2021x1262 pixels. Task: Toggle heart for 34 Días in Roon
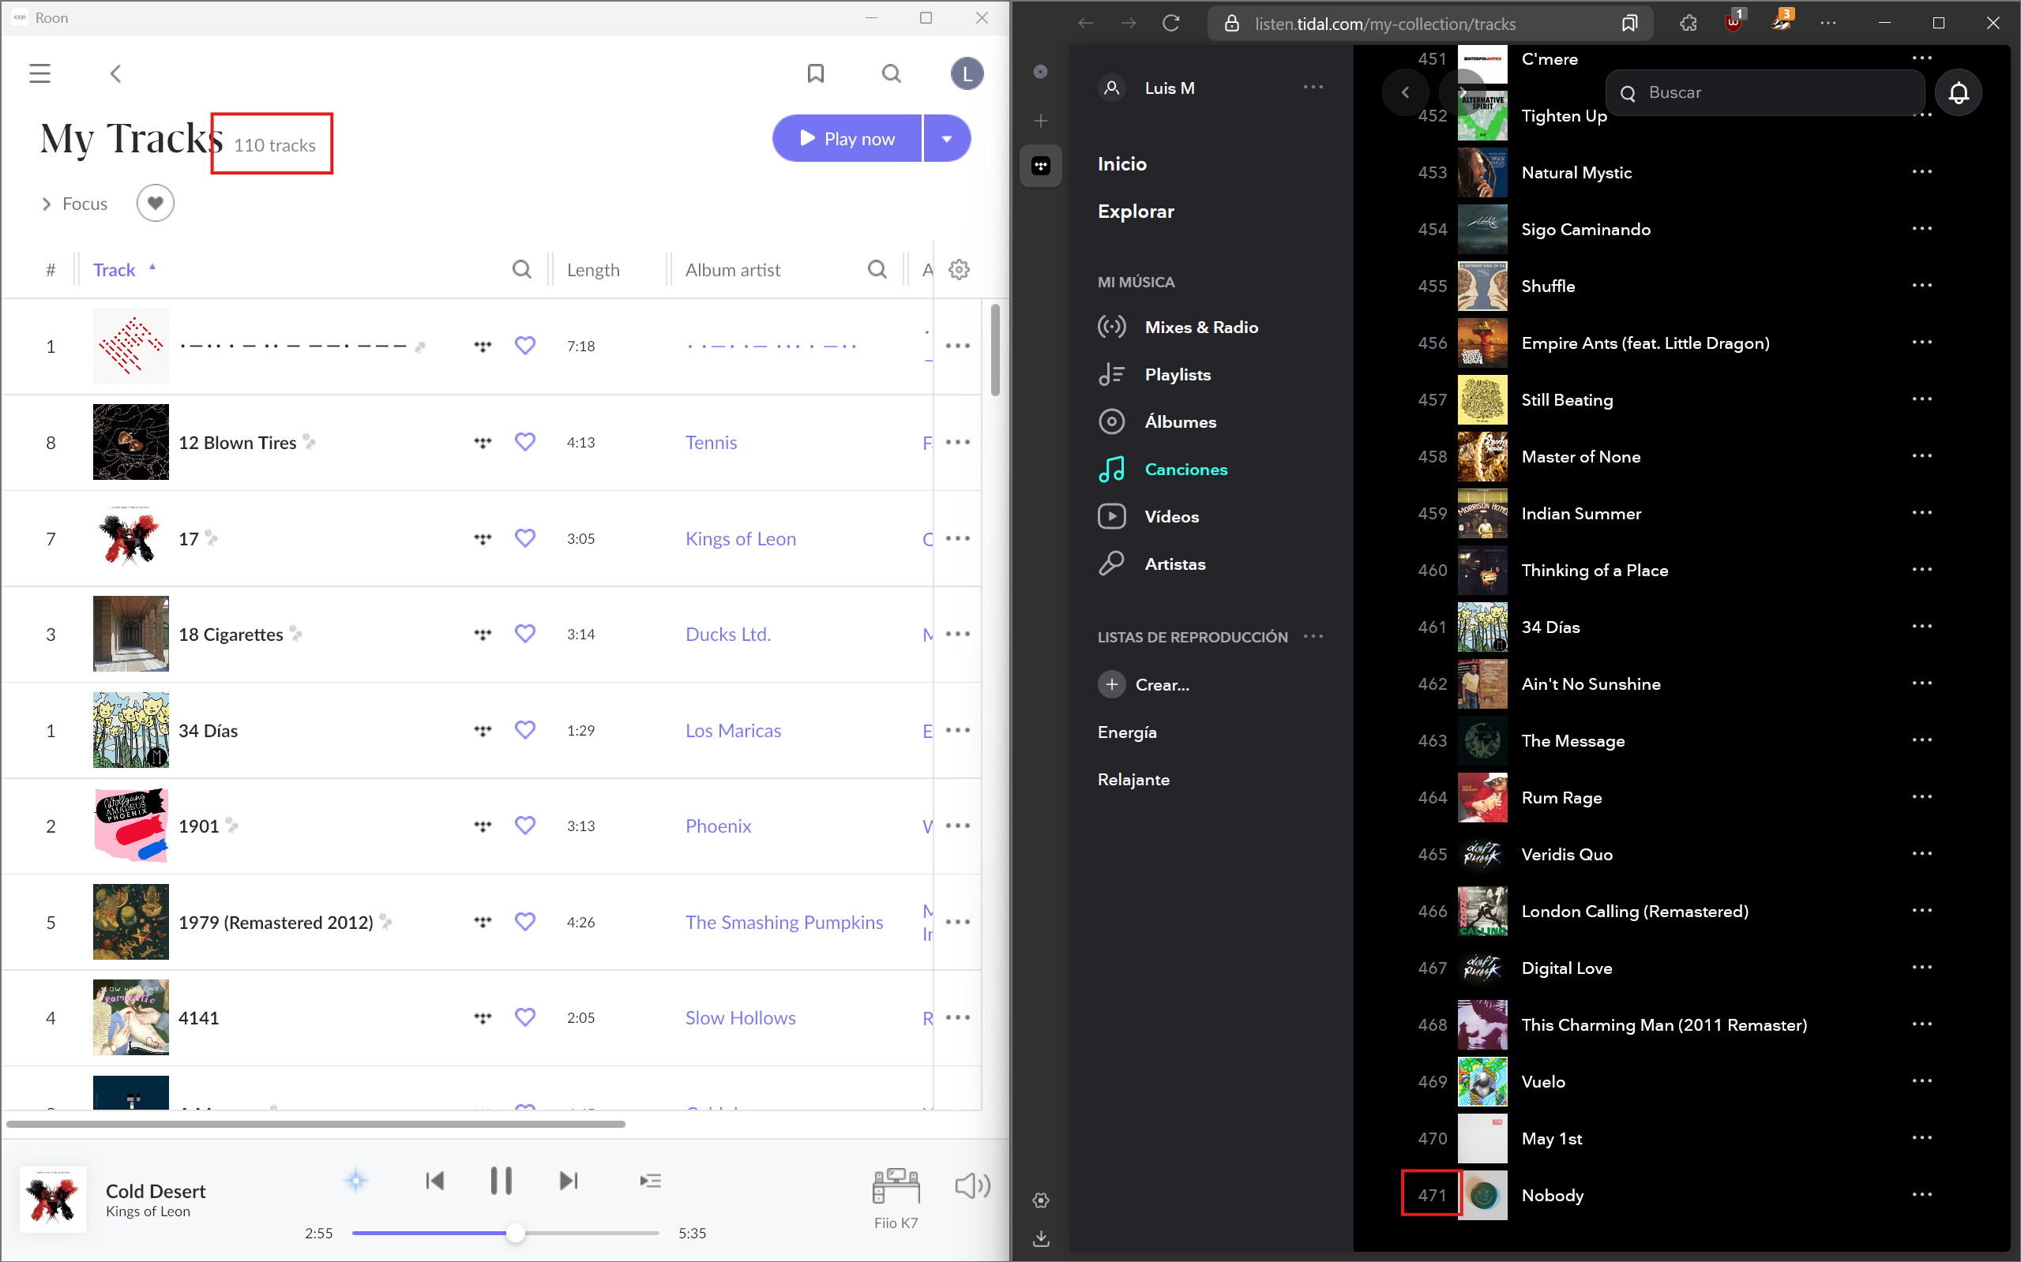point(525,730)
